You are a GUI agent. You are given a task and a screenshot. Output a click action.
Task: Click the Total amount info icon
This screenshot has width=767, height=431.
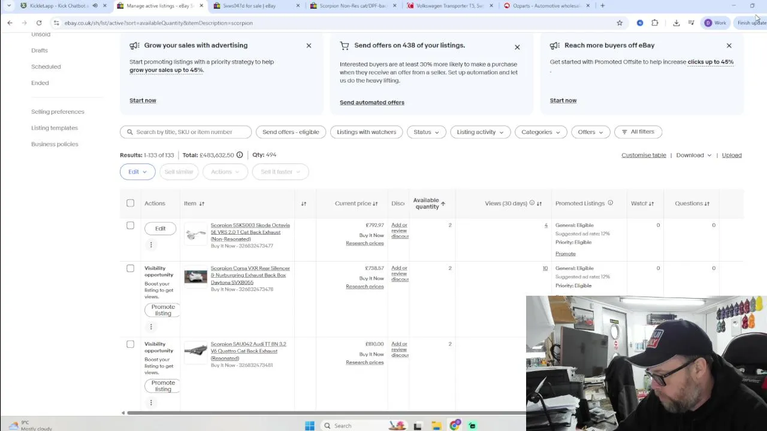[240, 155]
